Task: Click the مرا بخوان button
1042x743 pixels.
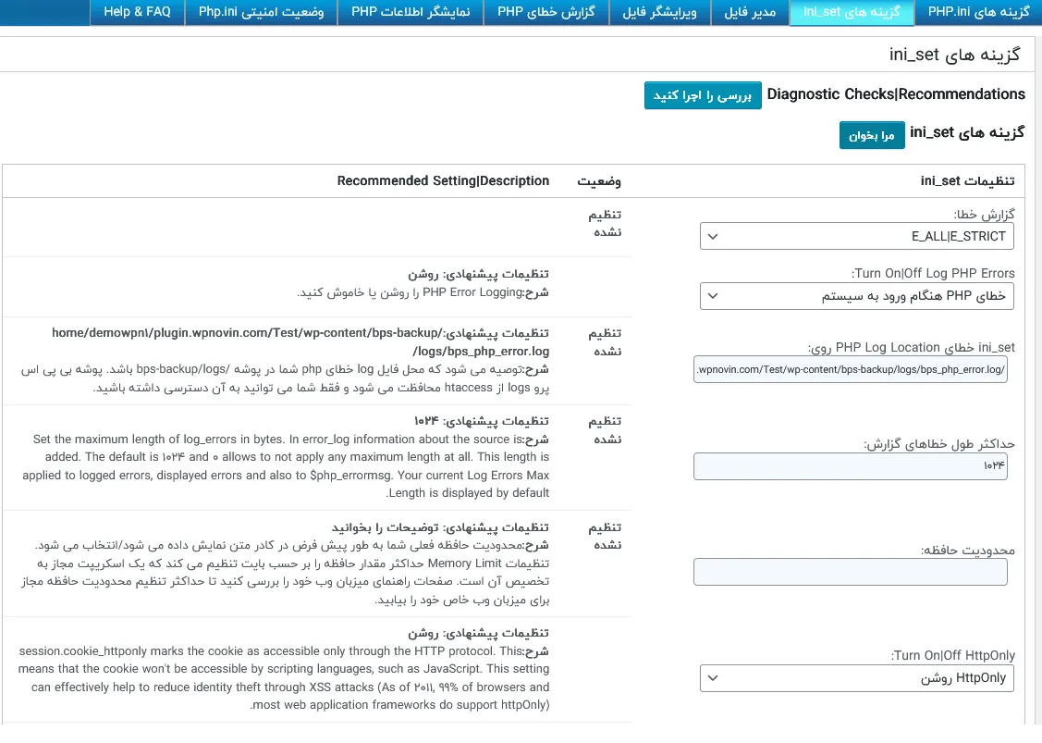Action: click(871, 135)
